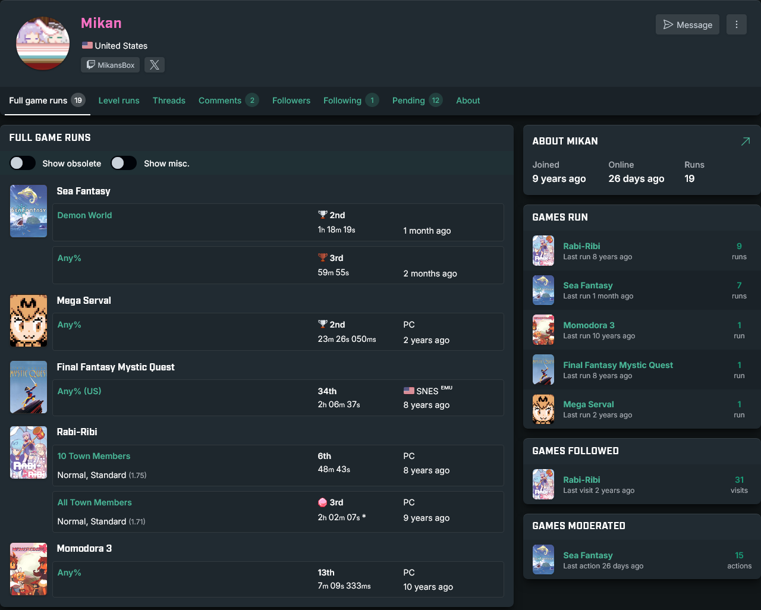The width and height of the screenshot is (761, 610).
Task: View the Followers tab
Action: (x=291, y=100)
